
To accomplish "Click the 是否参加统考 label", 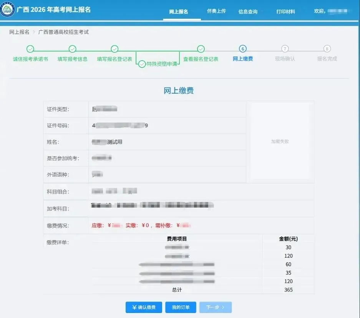I will click(x=63, y=158).
